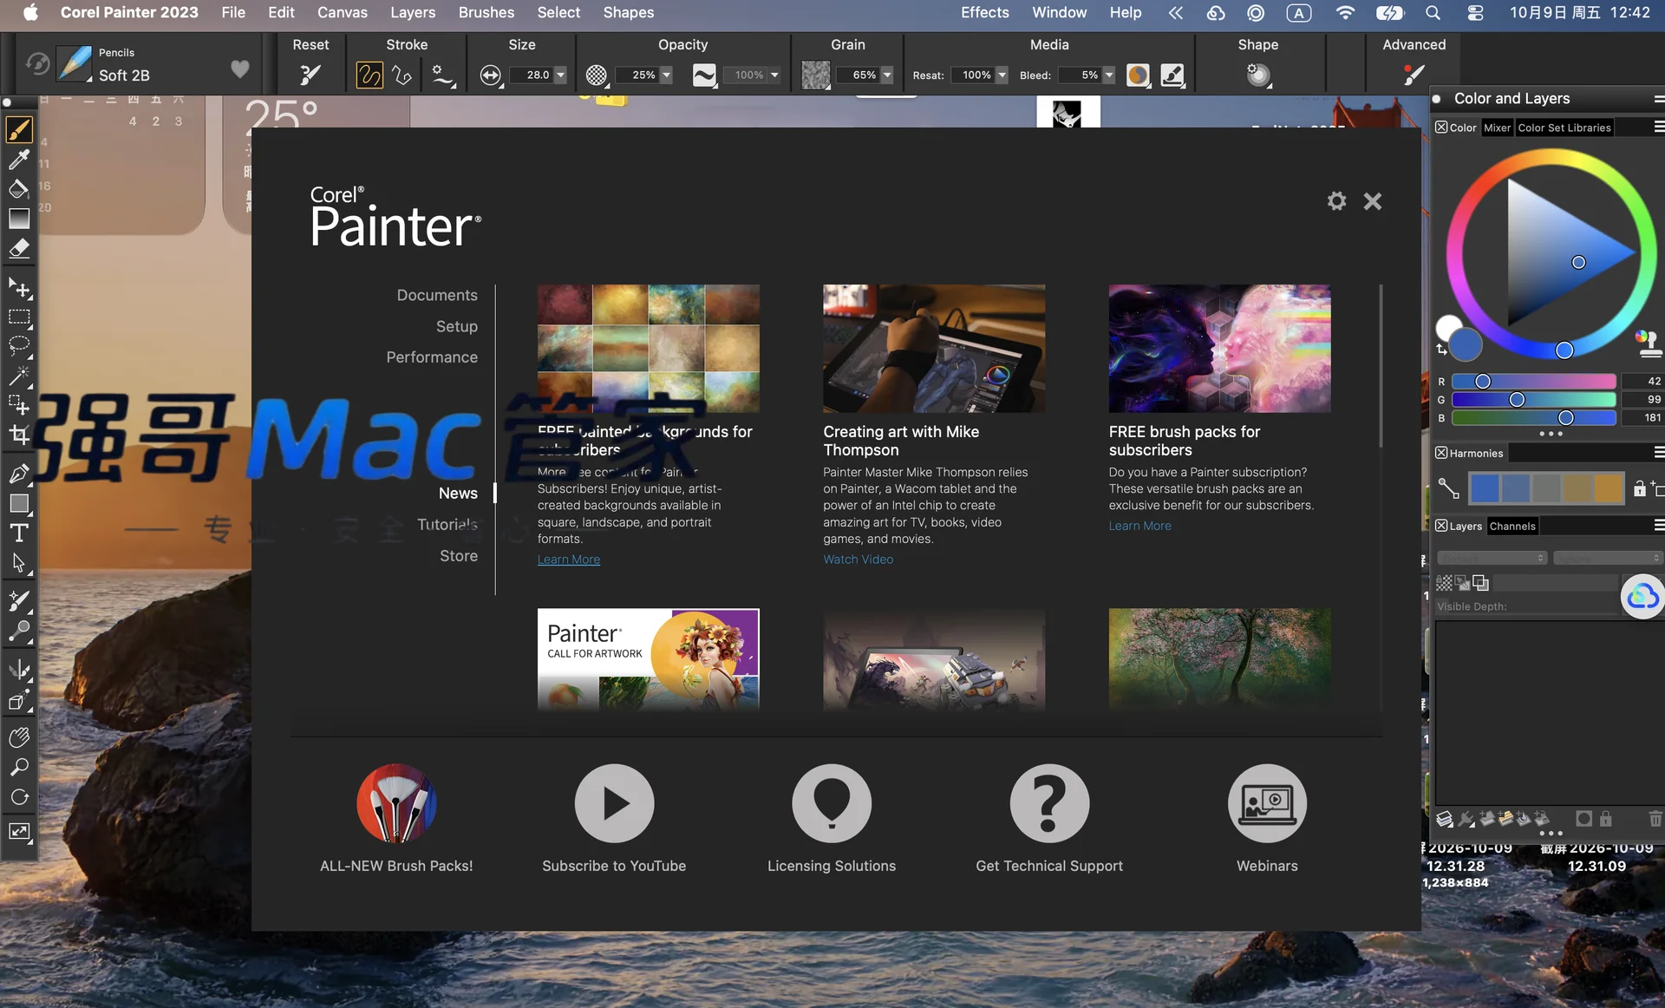This screenshot has width=1665, height=1008.
Task: Select the Lasso tool
Action: click(19, 346)
